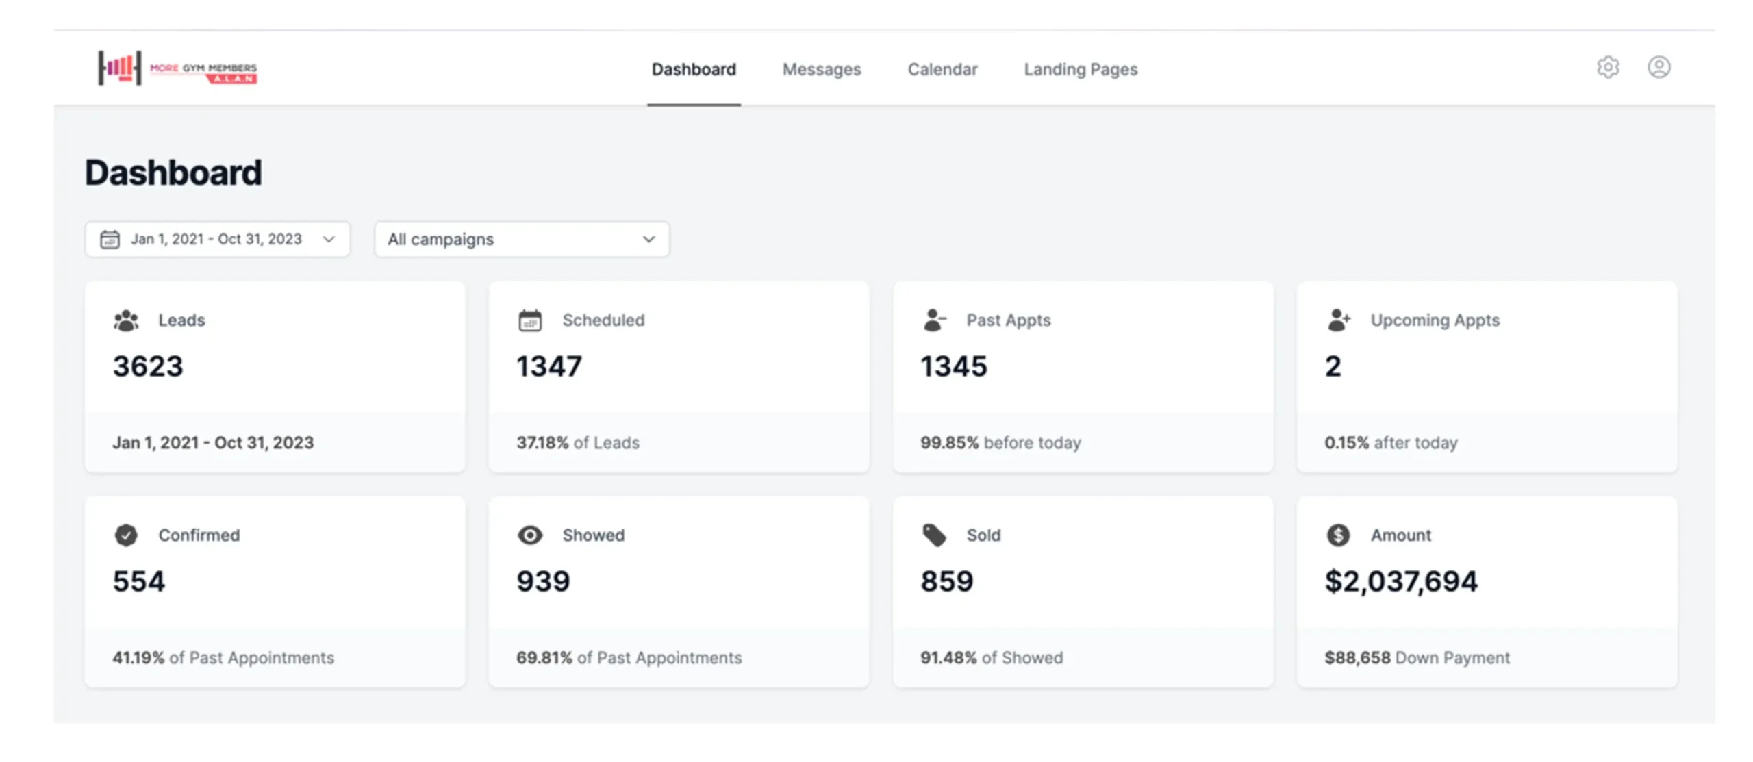Click 41.19% of Past Appointments text
Screen dimensions: 1753x762
(x=223, y=658)
